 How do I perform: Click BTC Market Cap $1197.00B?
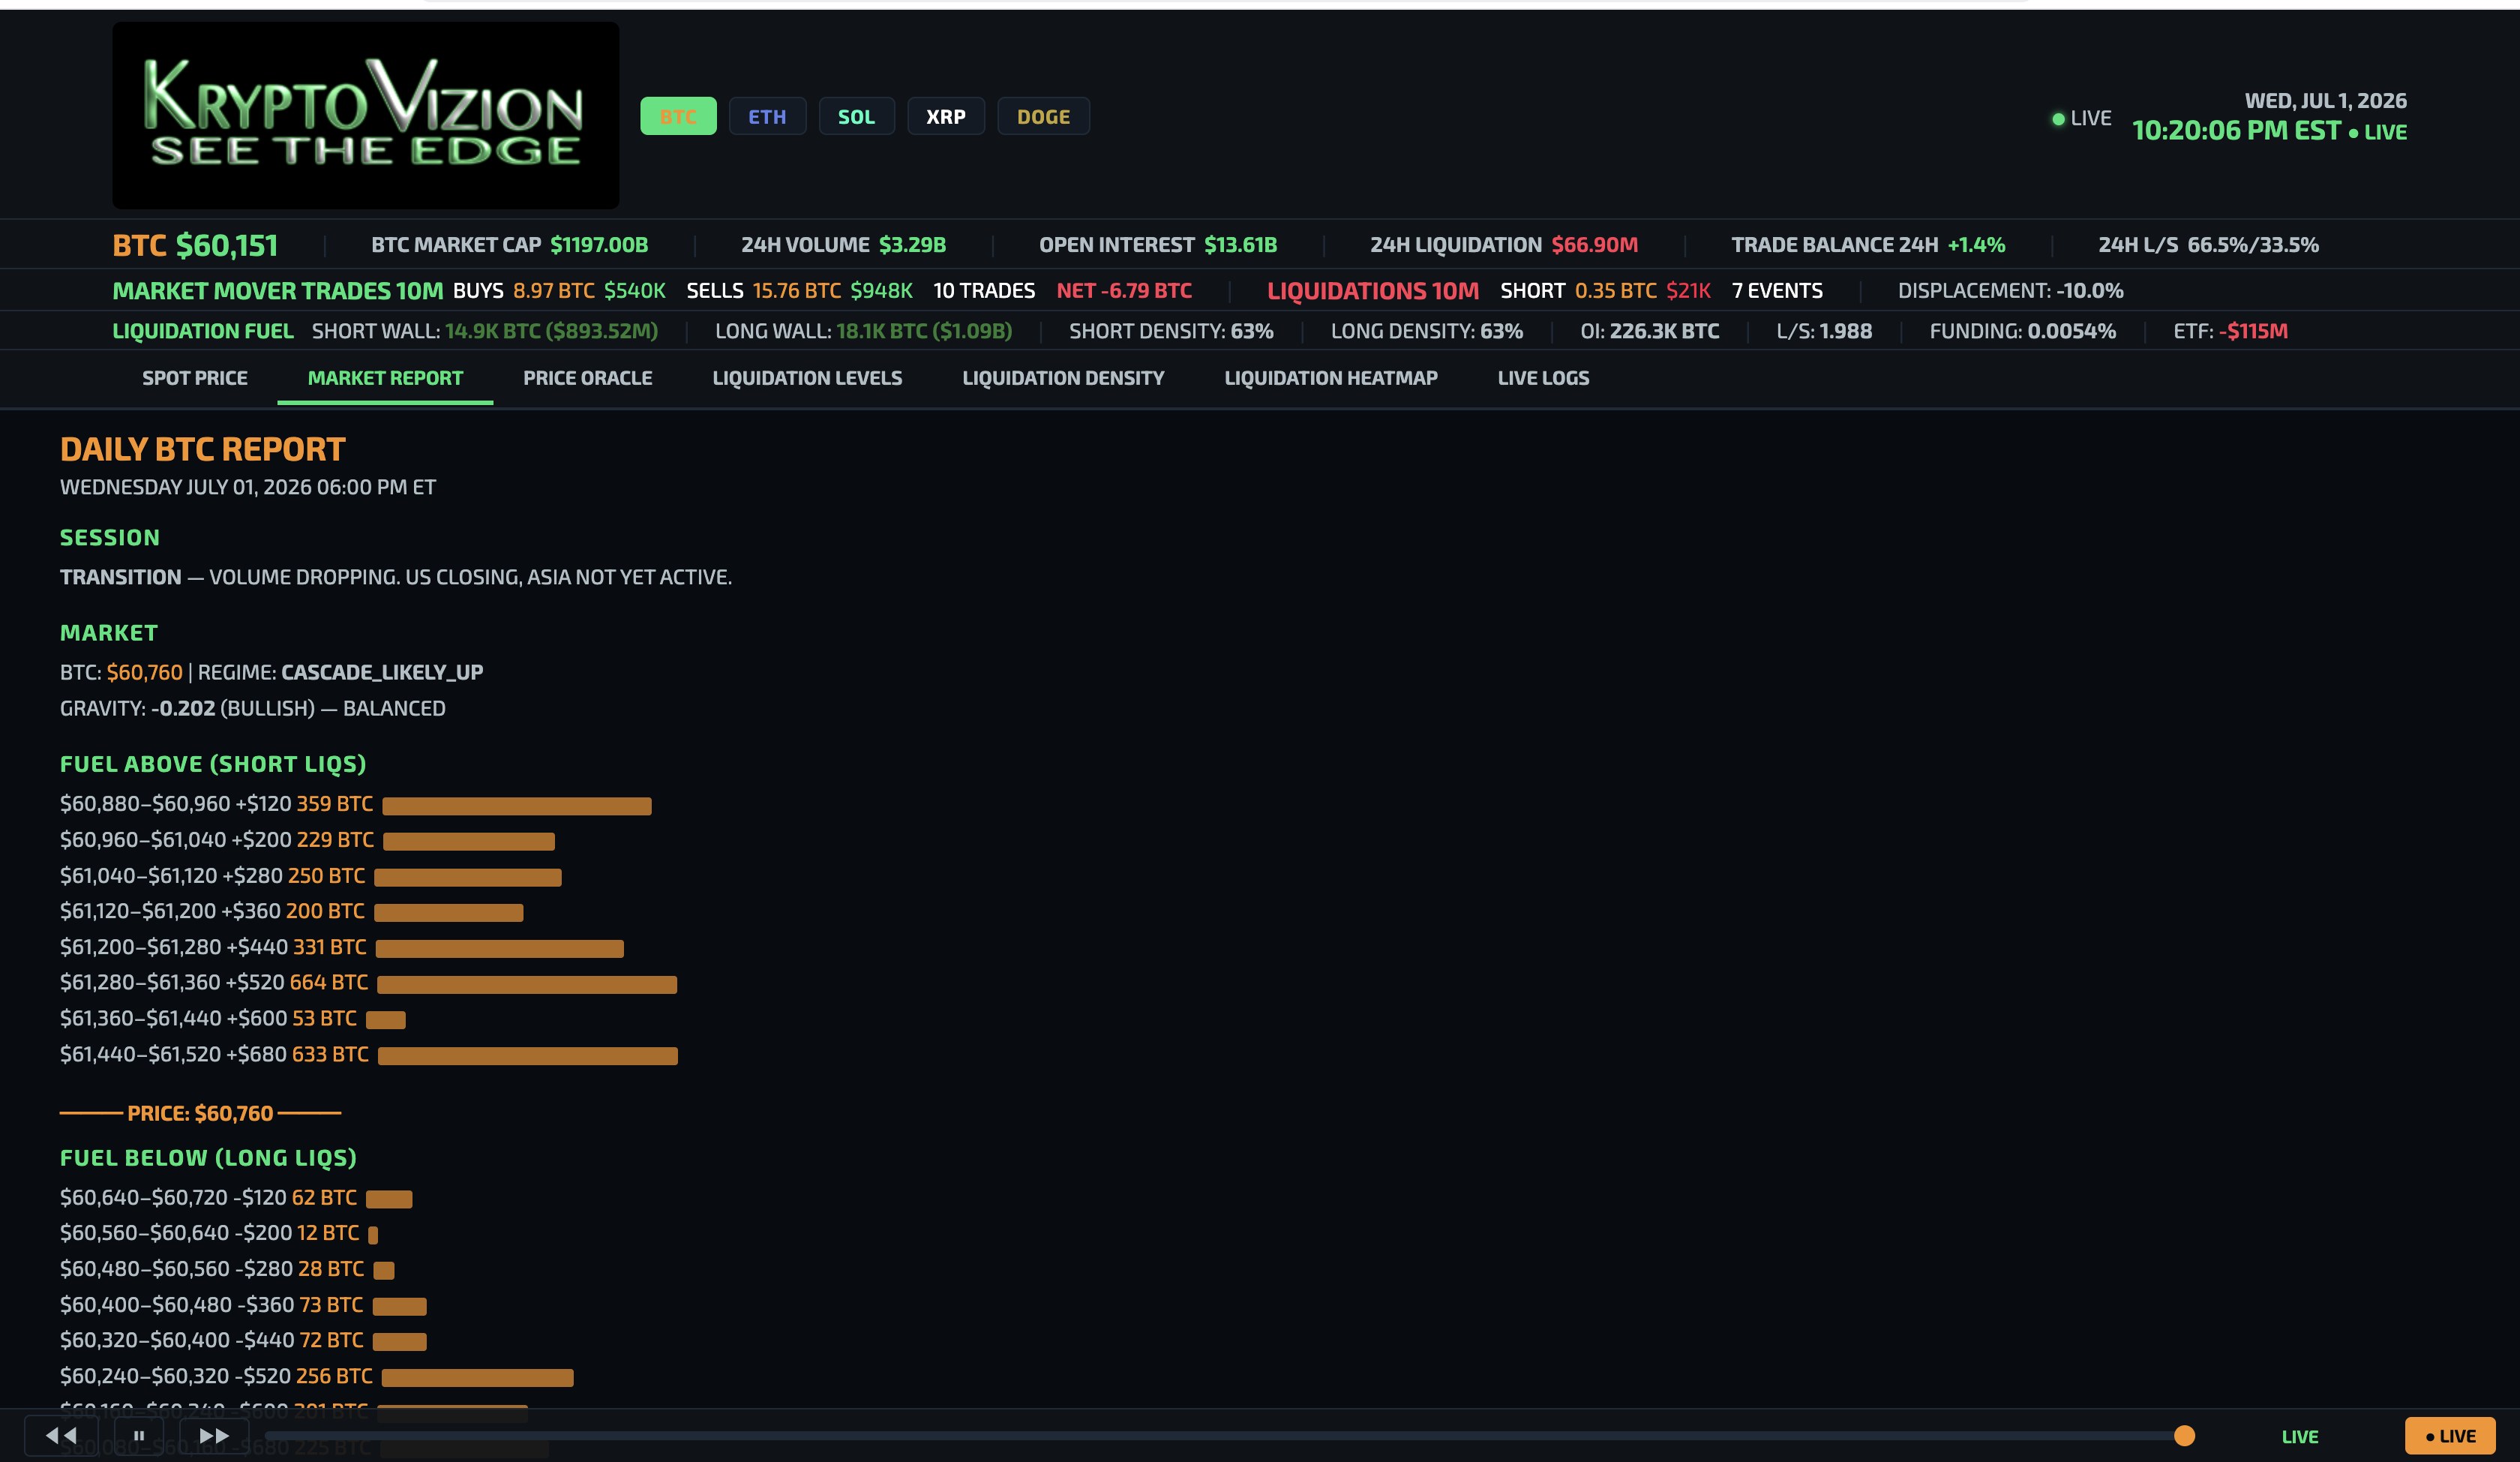pyautogui.click(x=509, y=245)
